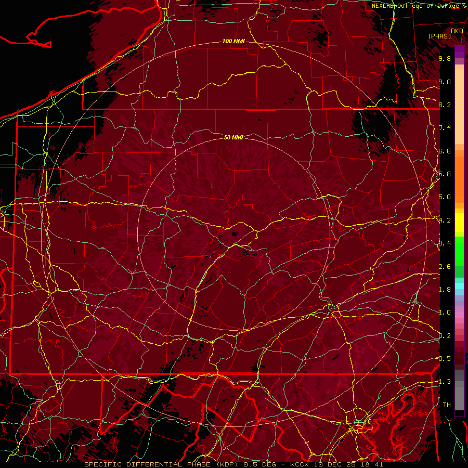Click the 1.8 legend value
468x468 pixels.
point(445,290)
